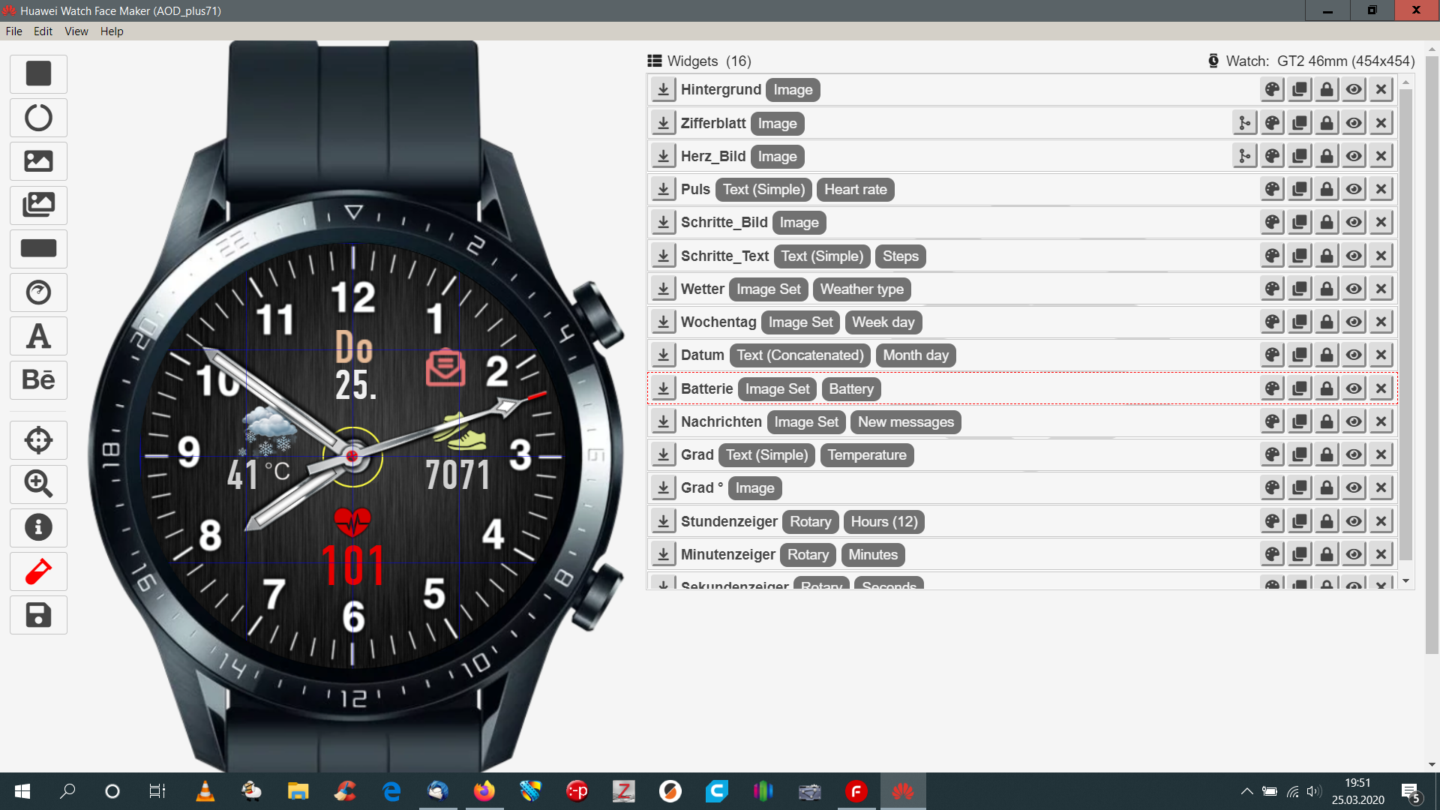The height and width of the screenshot is (810, 1440).
Task: Hide the Grad widget
Action: click(1354, 454)
